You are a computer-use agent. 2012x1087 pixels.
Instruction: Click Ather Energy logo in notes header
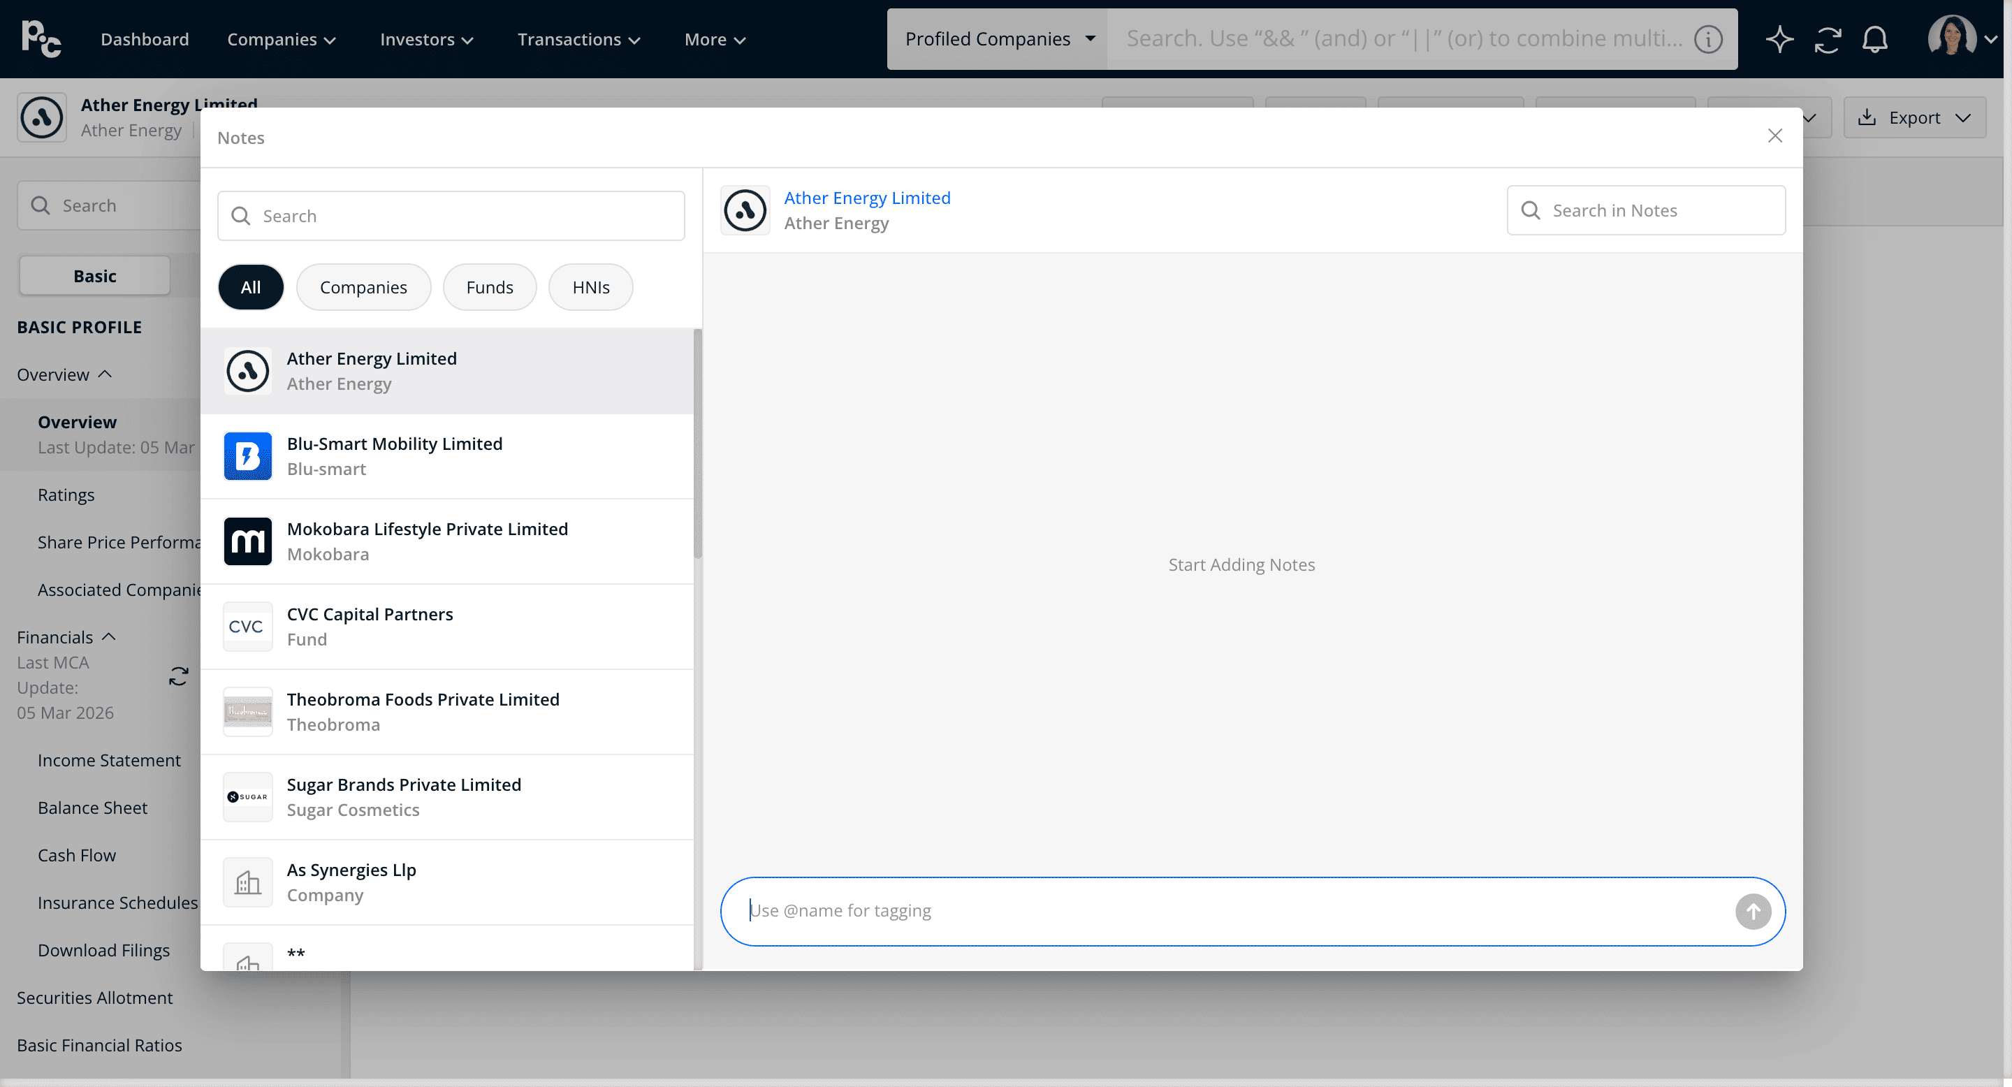click(745, 210)
